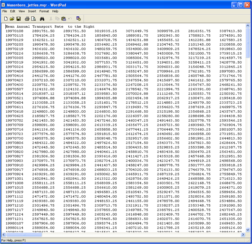
Task: Click date value 19970806
Action: pyautogui.click(x=15, y=143)
